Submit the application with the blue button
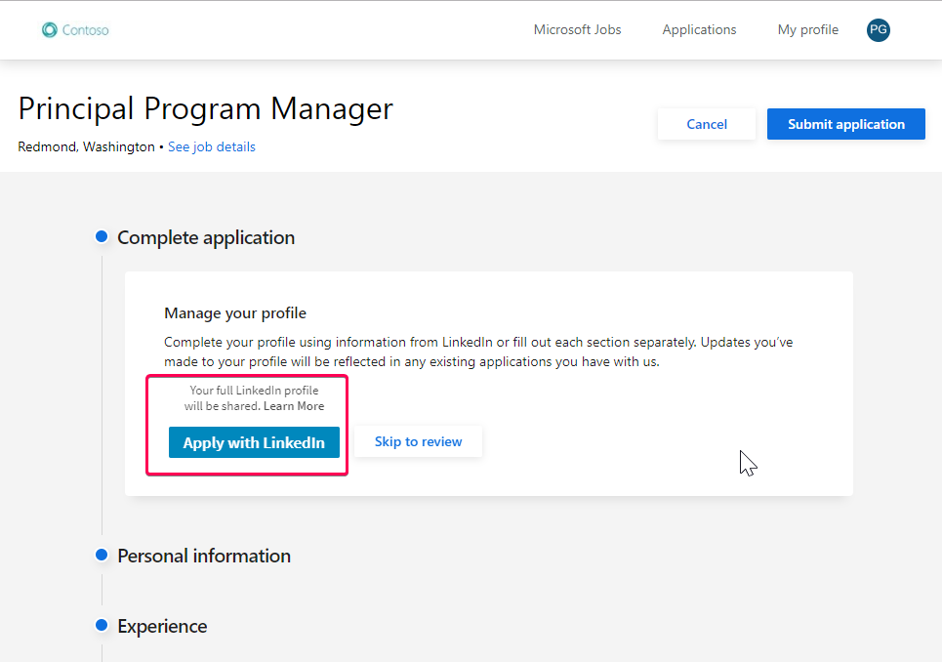Image resolution: width=942 pixels, height=662 pixels. pyautogui.click(x=845, y=124)
